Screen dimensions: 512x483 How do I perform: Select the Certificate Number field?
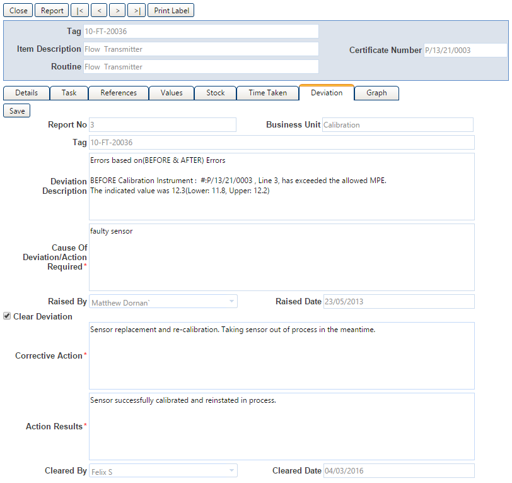click(465, 51)
